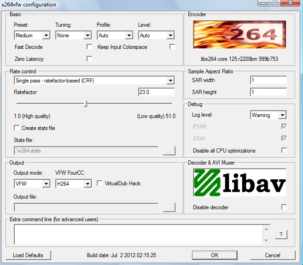Enable the Fast Decode checkbox
Screen dimensions: 303x265
pos(89,47)
